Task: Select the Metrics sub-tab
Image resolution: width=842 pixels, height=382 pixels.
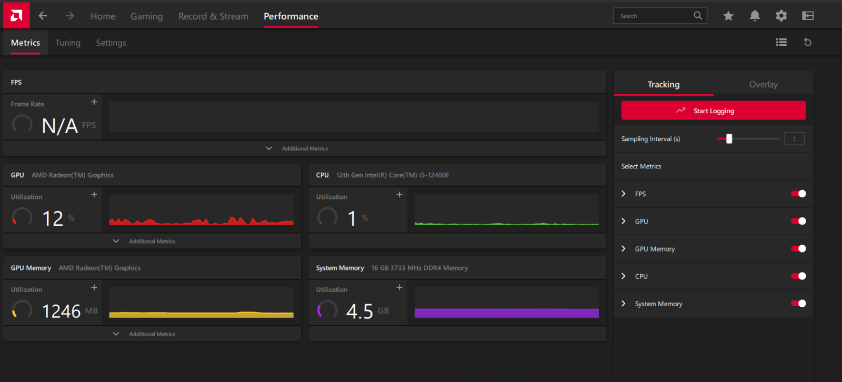Action: (25, 43)
